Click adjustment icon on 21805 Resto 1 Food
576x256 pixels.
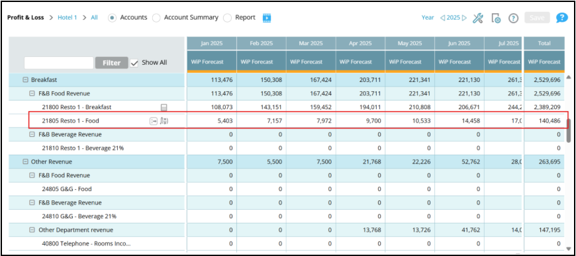coord(164,121)
